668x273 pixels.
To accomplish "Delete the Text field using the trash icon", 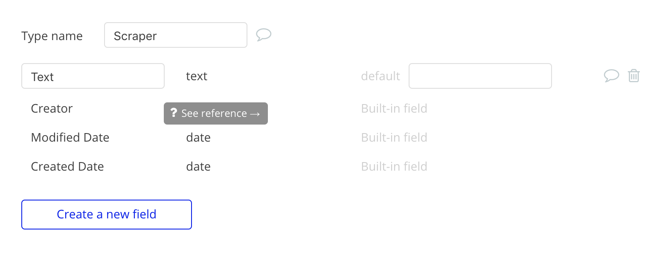I will (634, 76).
